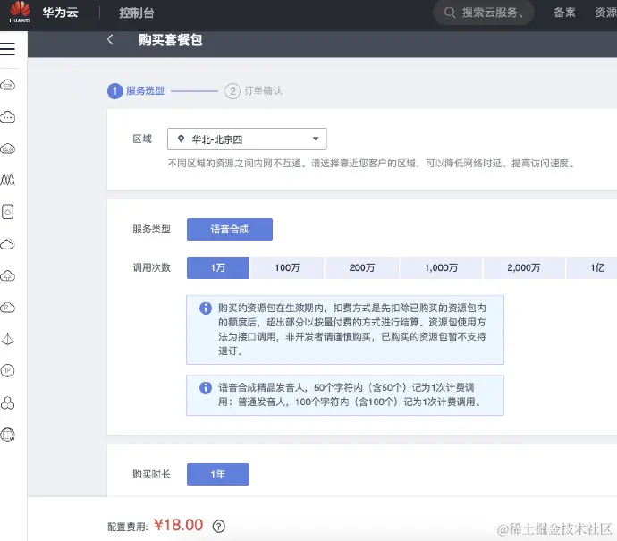Open the 区域 dropdown 华北-北京四

click(x=247, y=139)
